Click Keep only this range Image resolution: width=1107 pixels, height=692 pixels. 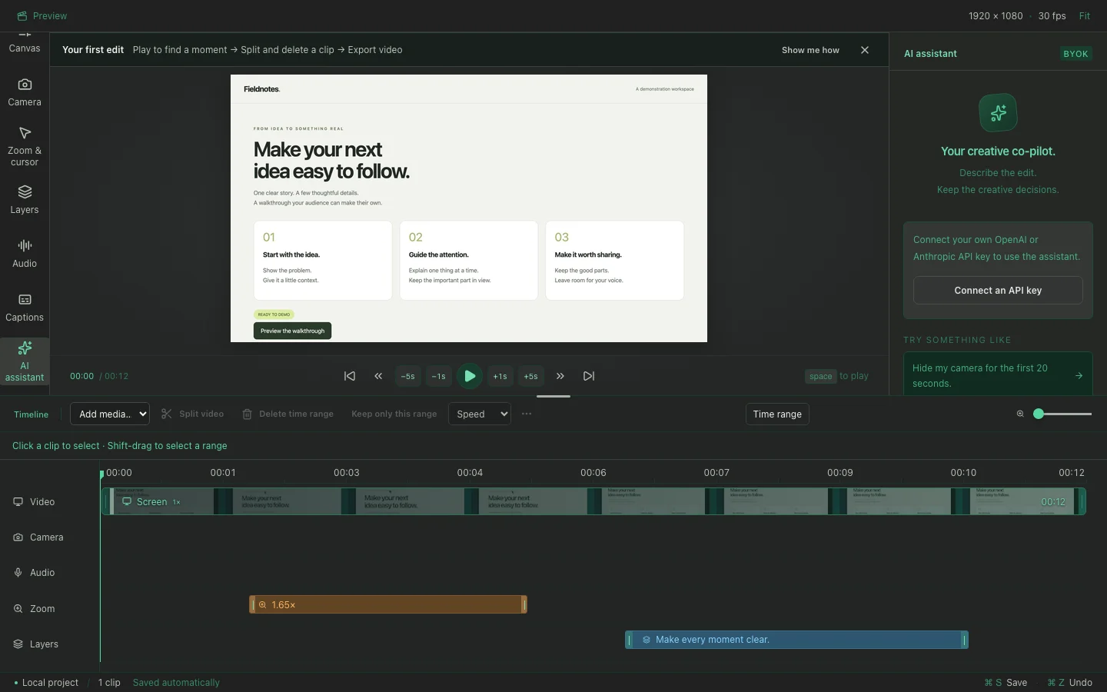pos(394,414)
